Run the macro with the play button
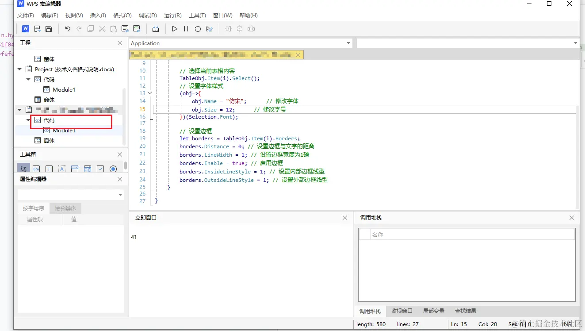Image resolution: width=585 pixels, height=331 pixels. coord(175,29)
